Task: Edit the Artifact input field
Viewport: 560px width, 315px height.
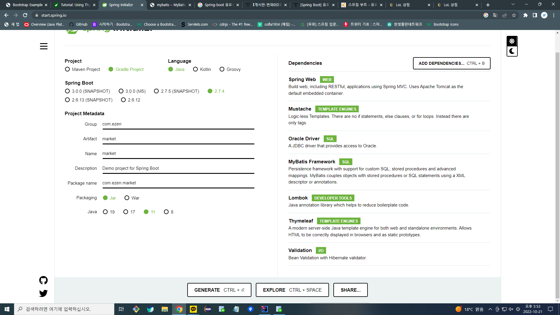Action: point(178,139)
